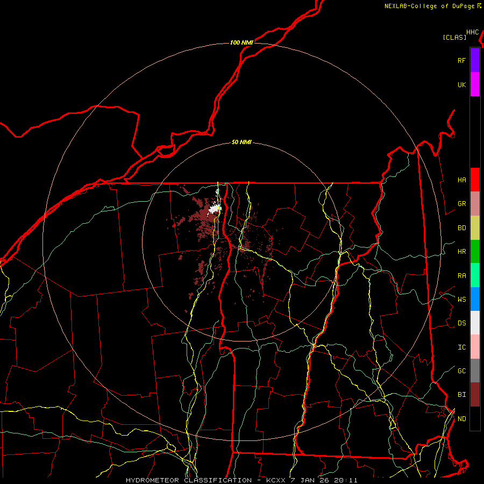Click the NEXLAB-College of DuPage credit text

pos(430,6)
